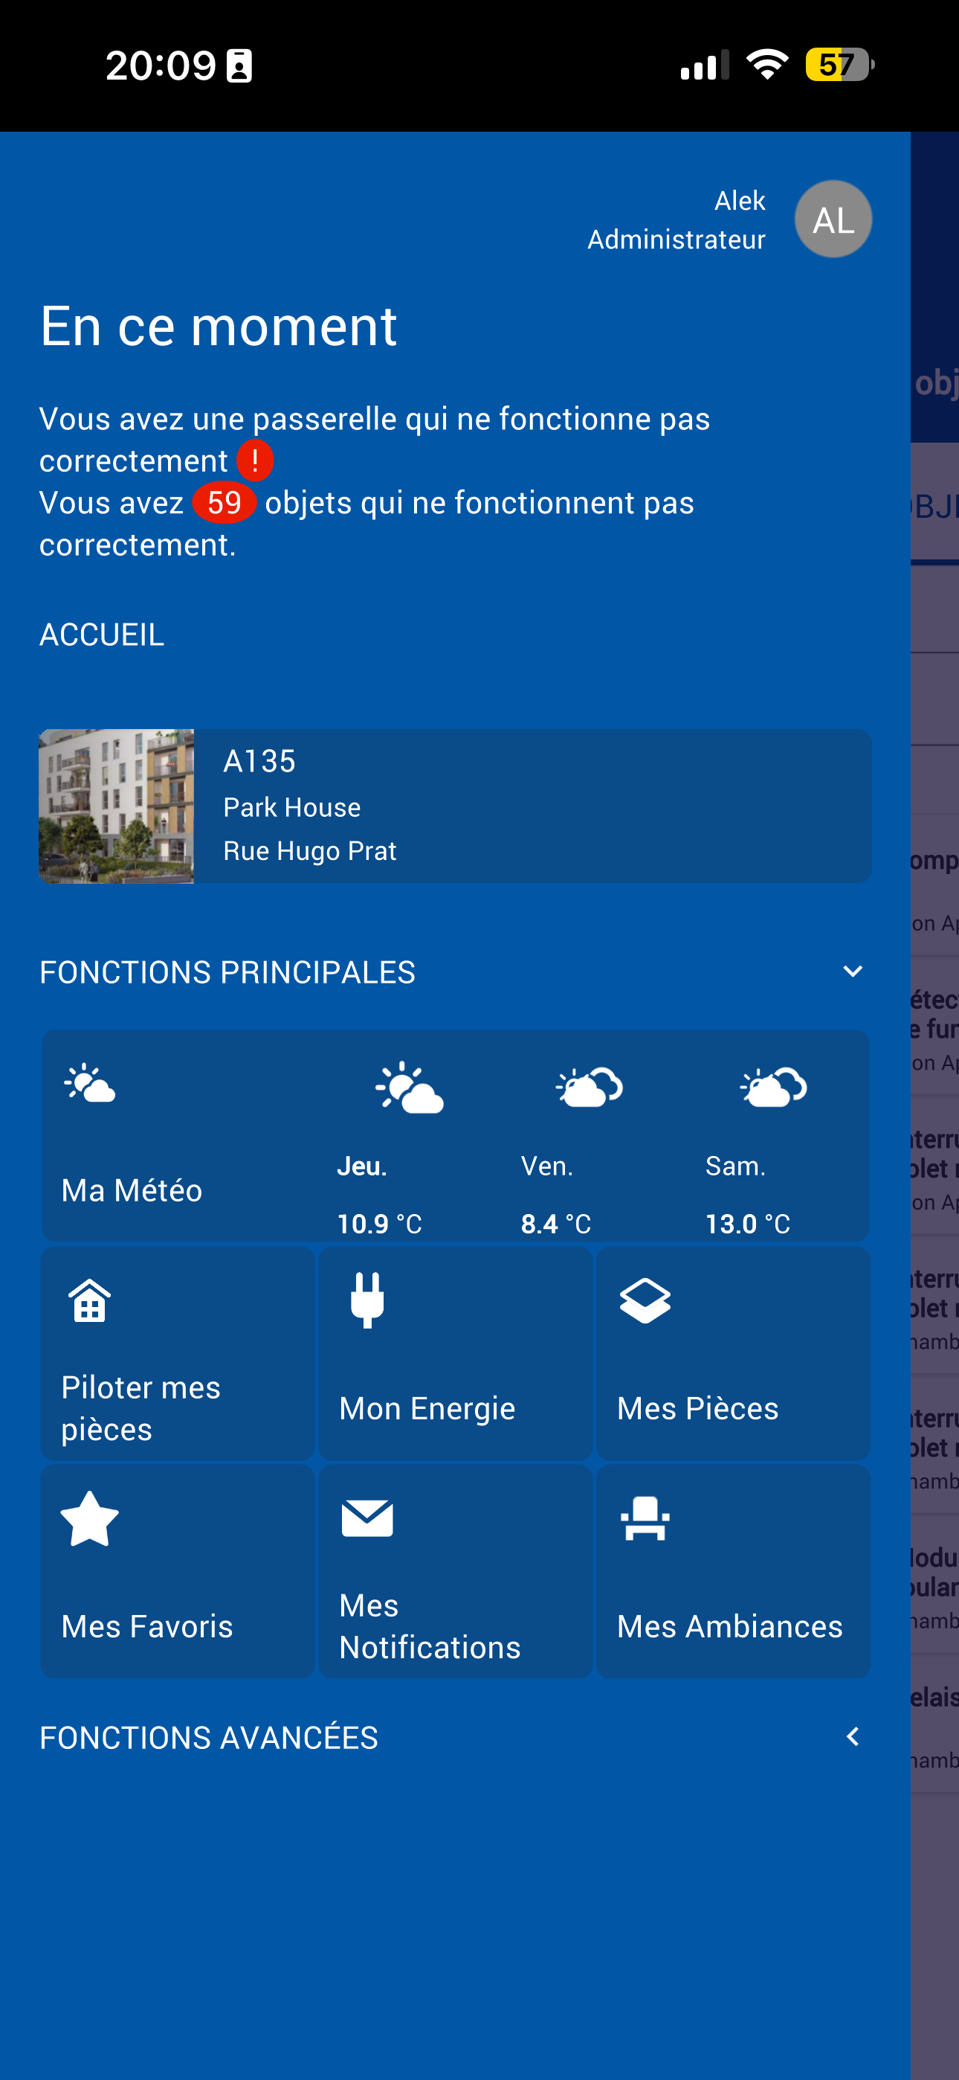This screenshot has height=2080, width=959.
Task: Open the ACCUEIL menu item
Action: (x=102, y=635)
